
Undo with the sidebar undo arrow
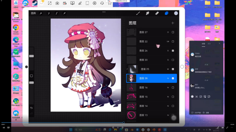(31, 108)
